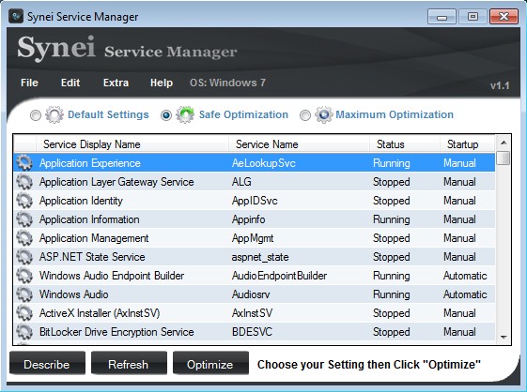This screenshot has height=392, width=527.
Task: Choose the Maximum Optimization radio button
Action: coord(305,115)
